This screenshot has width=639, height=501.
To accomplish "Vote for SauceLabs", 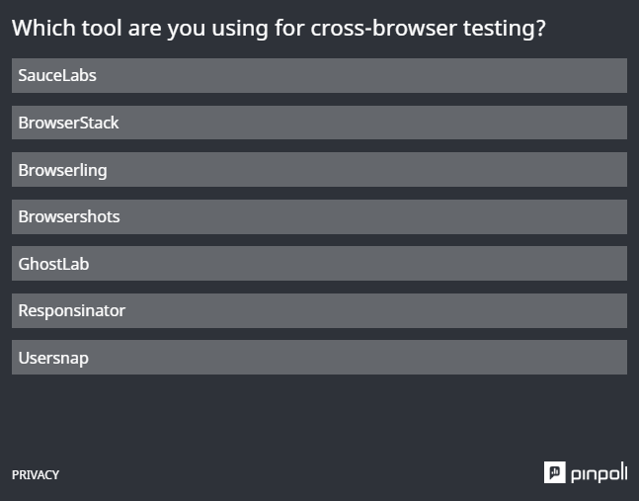I will [319, 75].
